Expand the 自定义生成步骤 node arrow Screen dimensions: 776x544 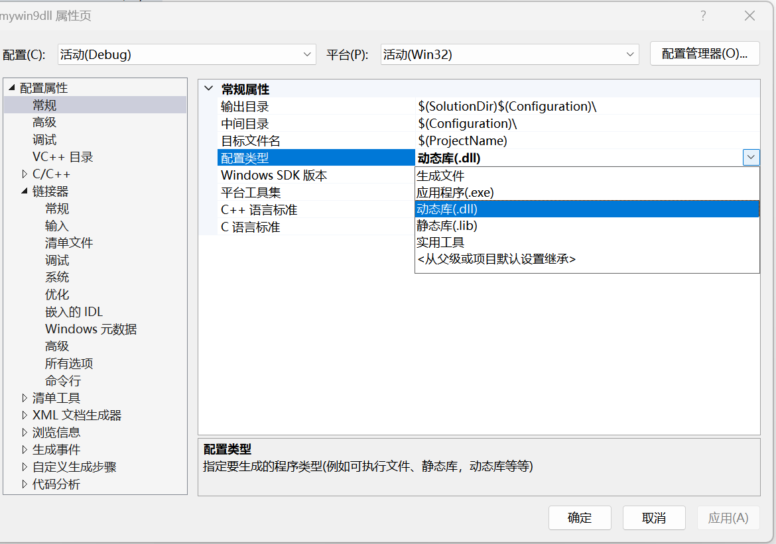coord(25,466)
